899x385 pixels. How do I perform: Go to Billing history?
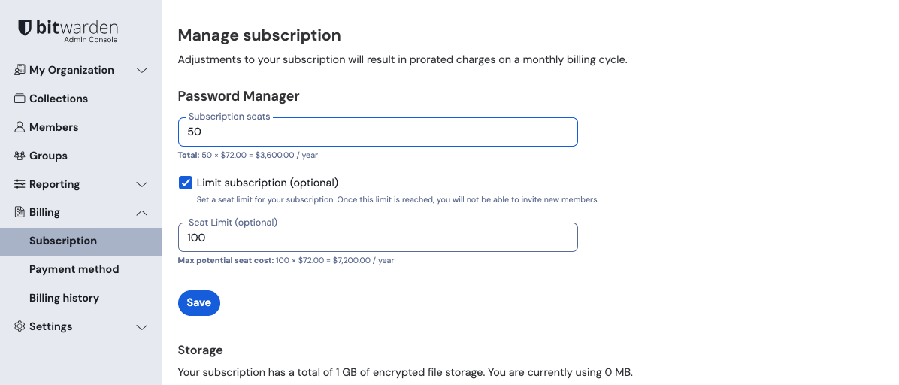(x=64, y=298)
